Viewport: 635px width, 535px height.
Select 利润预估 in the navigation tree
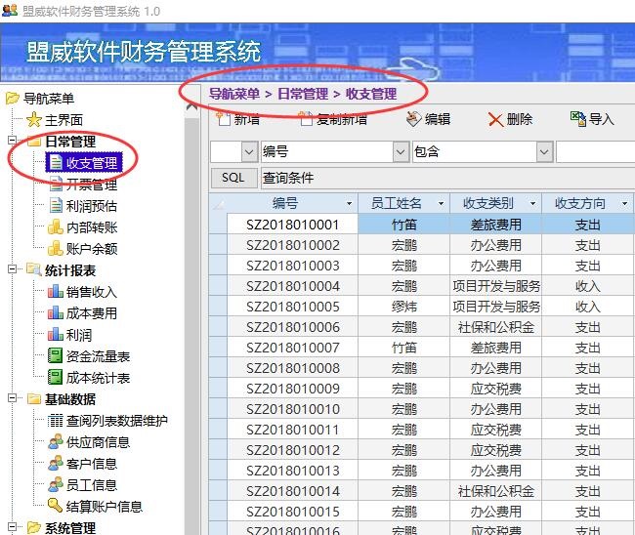pos(92,206)
